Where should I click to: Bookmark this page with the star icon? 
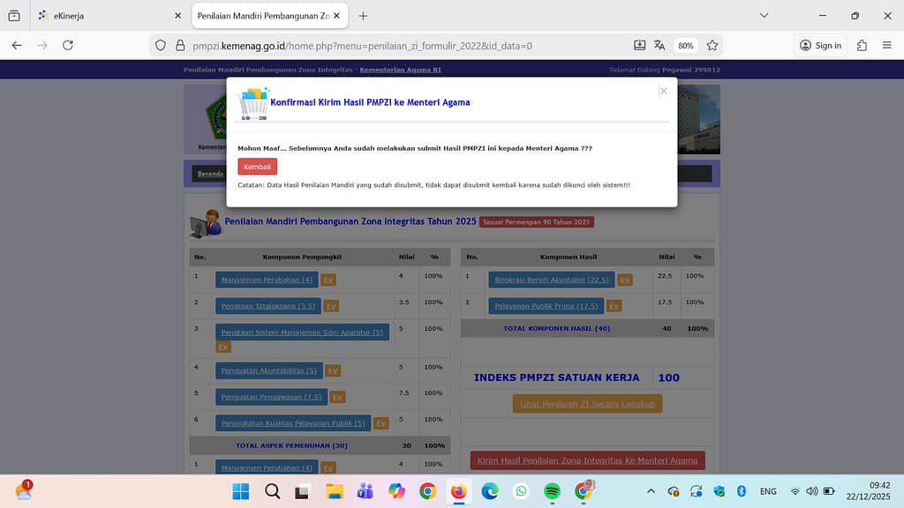[712, 45]
